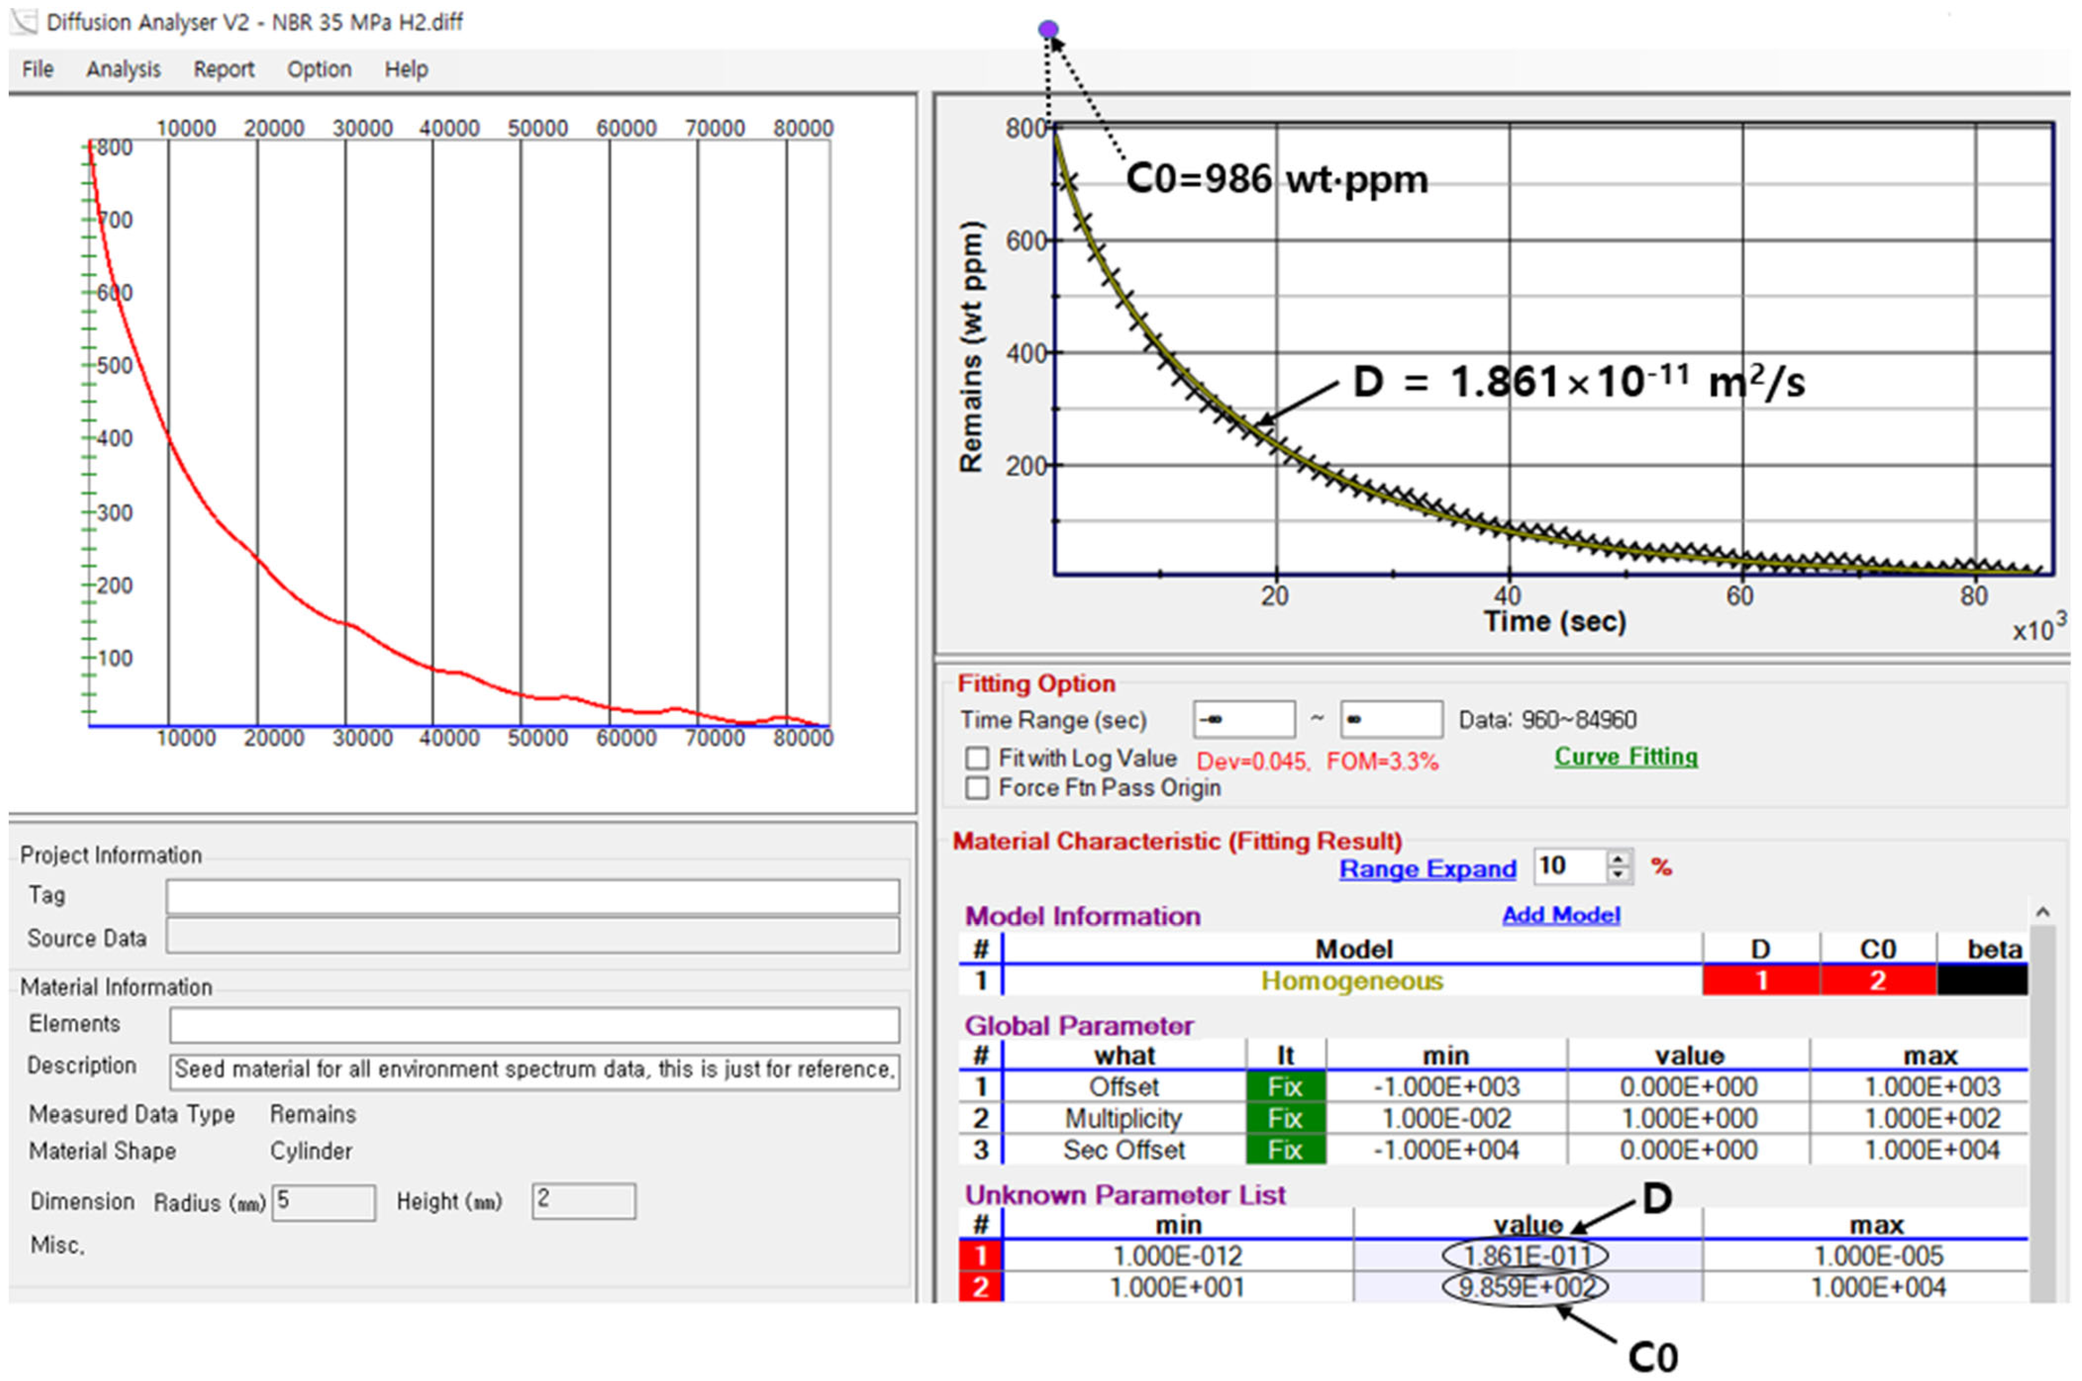Check Force Ftn Pass Origin
The image size is (2082, 1381).
tap(976, 788)
